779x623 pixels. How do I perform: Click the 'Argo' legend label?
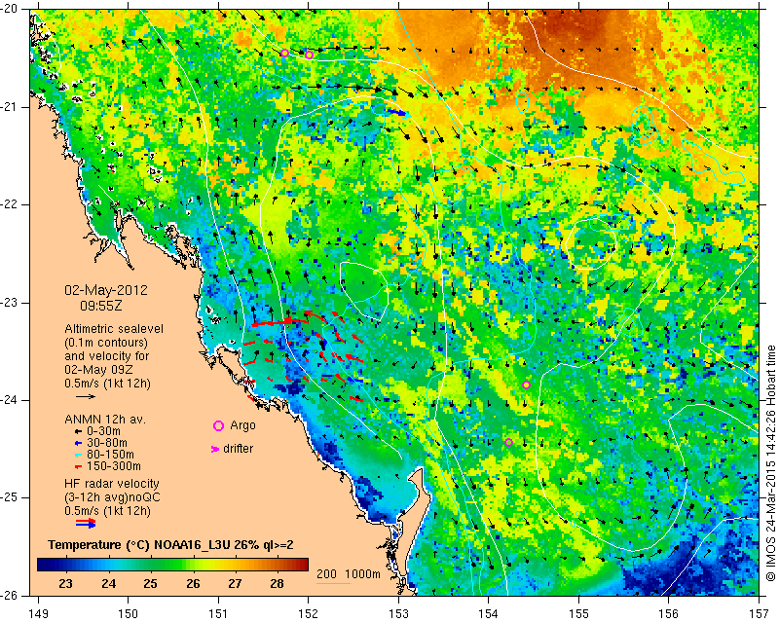click(242, 425)
